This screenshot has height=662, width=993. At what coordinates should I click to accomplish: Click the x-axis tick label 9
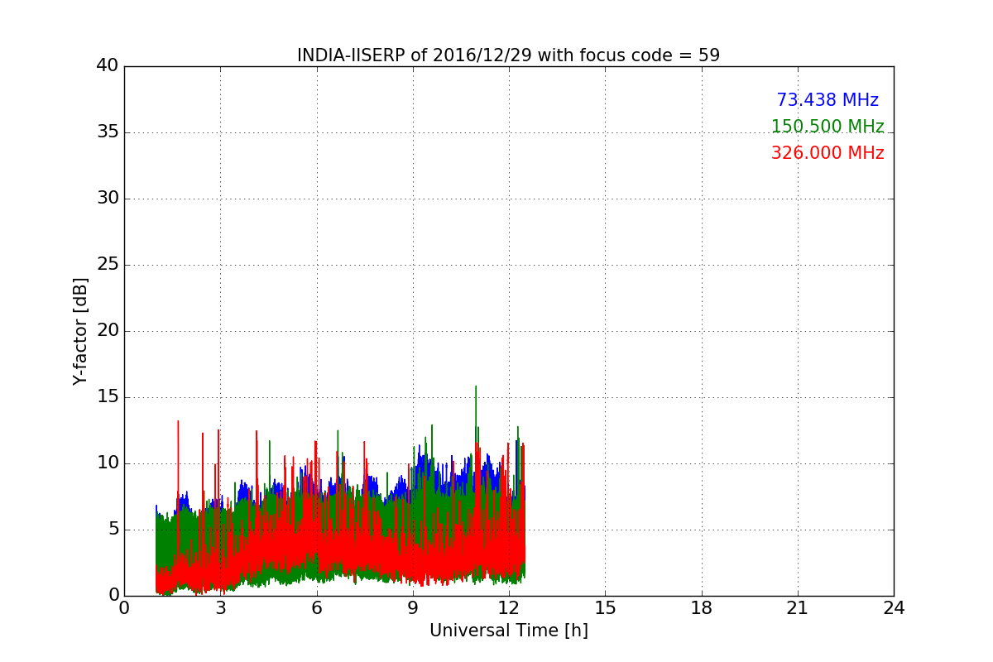tap(413, 608)
